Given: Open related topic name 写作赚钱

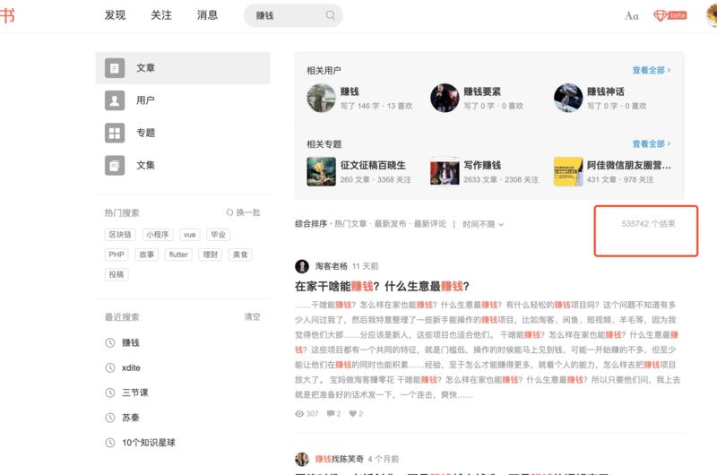Looking at the screenshot, I should pyautogui.click(x=482, y=165).
